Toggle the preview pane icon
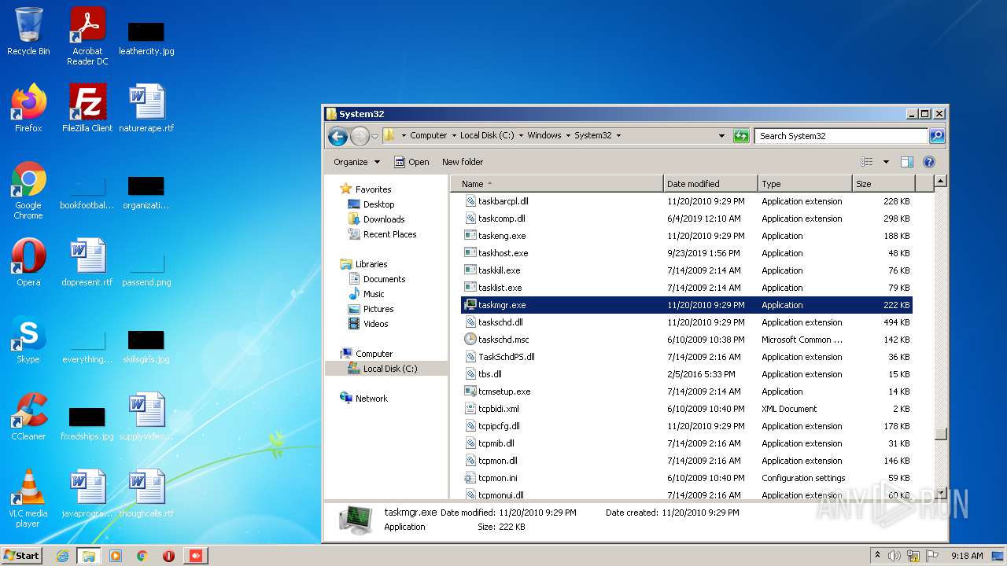This screenshot has width=1007, height=566. click(906, 162)
